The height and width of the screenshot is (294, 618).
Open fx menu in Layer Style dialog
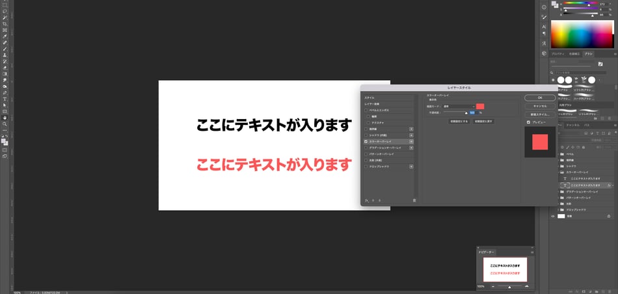point(366,200)
